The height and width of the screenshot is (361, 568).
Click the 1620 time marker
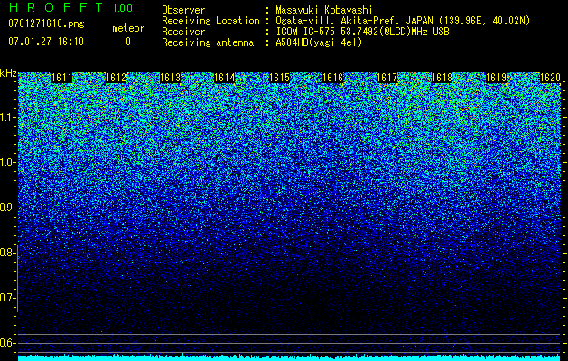pos(550,78)
